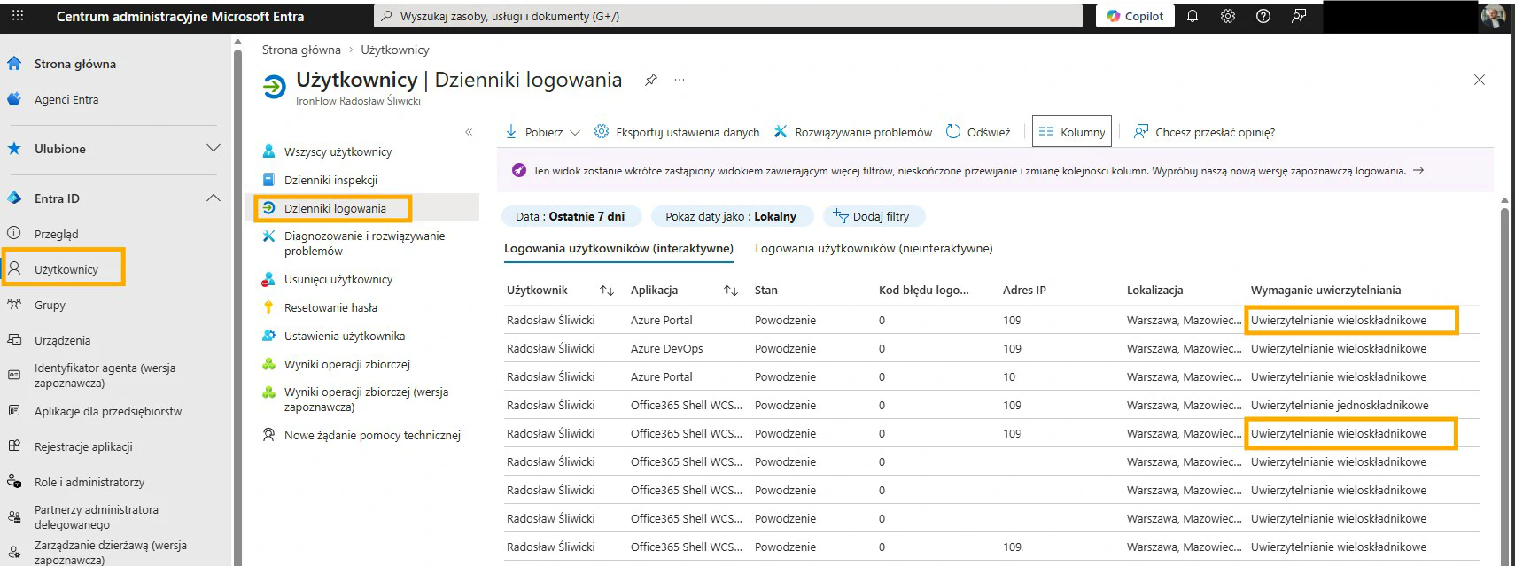Open the Kolumny column chooser

click(1072, 132)
